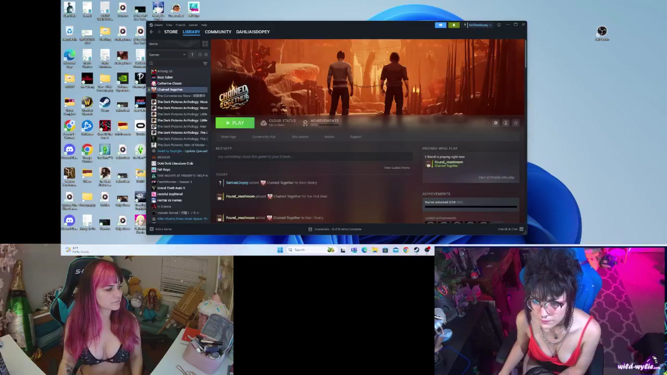The height and width of the screenshot is (375, 667).
Task: Open the STORE tab
Action: tap(171, 32)
